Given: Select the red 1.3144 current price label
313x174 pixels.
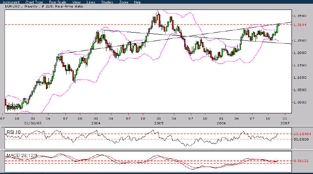Looking at the screenshot, I should coord(299,25).
